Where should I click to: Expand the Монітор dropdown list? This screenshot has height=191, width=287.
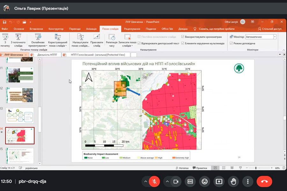(275, 37)
